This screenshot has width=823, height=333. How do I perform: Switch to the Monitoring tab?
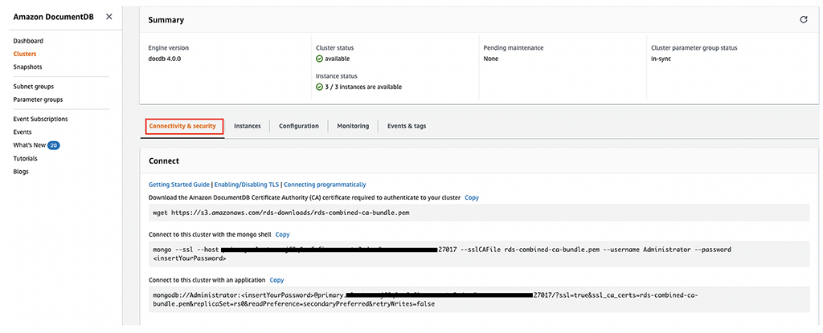[353, 127]
